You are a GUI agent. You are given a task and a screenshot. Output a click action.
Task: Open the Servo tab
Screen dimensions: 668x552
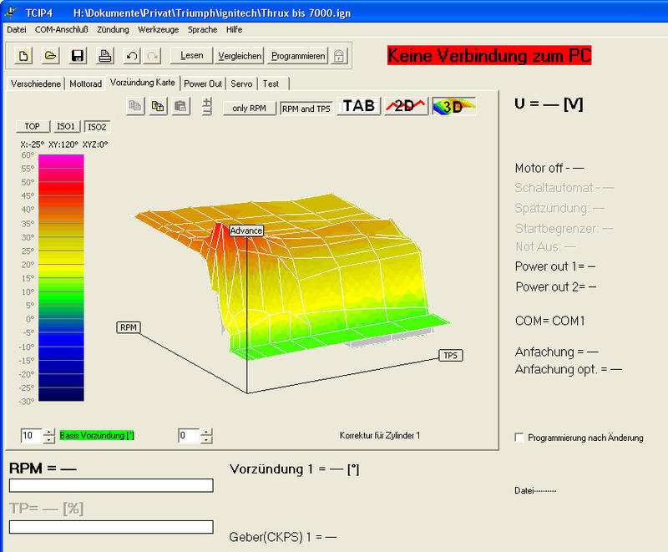coord(241,84)
